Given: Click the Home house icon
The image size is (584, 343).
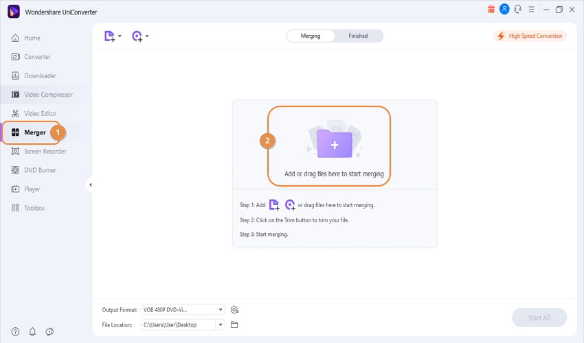Looking at the screenshot, I should 15,38.
